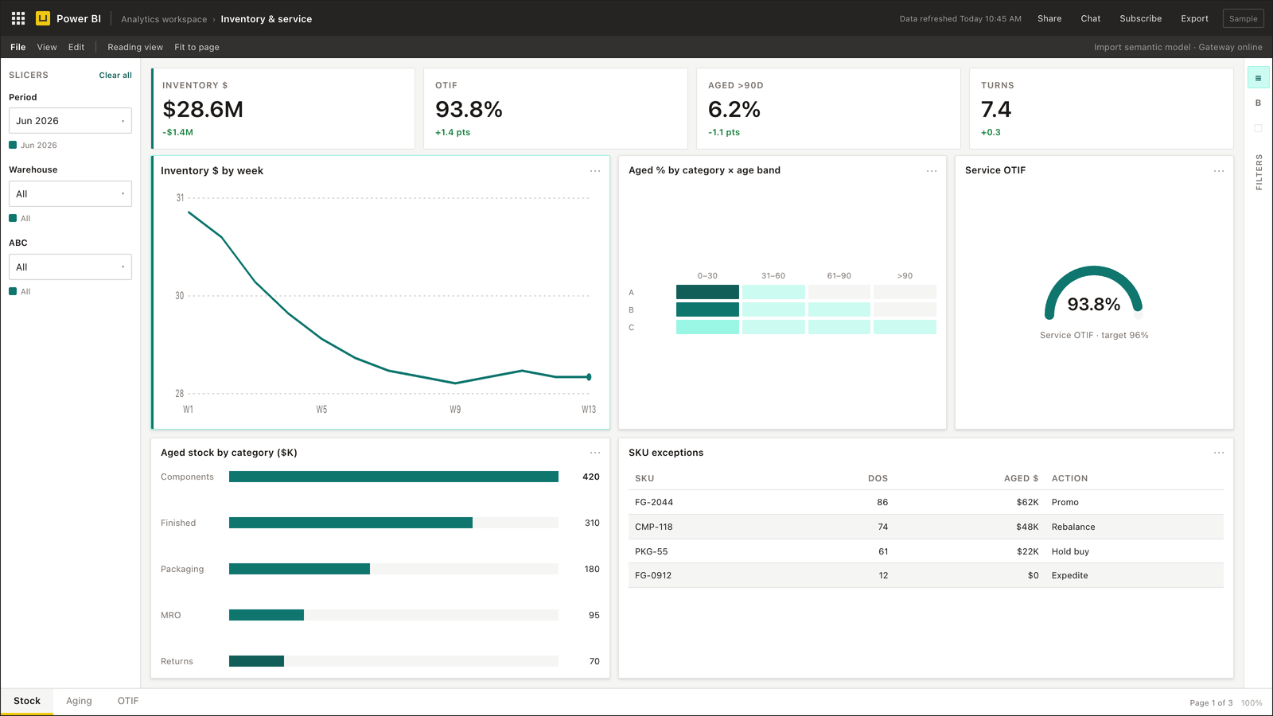Select the FG-0912 SKU row
1273x716 pixels.
tap(926, 575)
